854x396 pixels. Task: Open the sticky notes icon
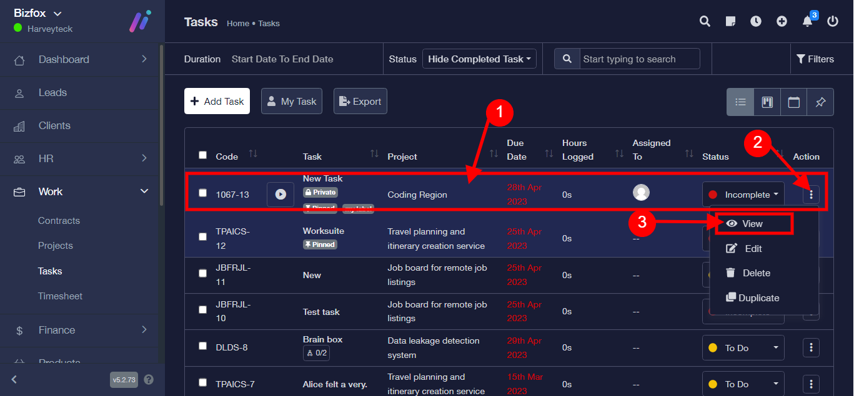pos(730,21)
